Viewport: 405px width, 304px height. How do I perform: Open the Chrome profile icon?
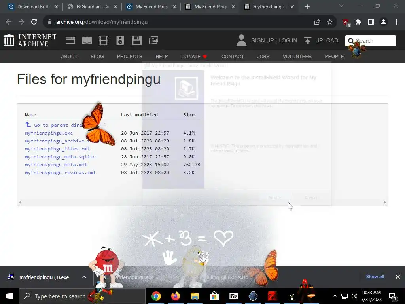[384, 22]
